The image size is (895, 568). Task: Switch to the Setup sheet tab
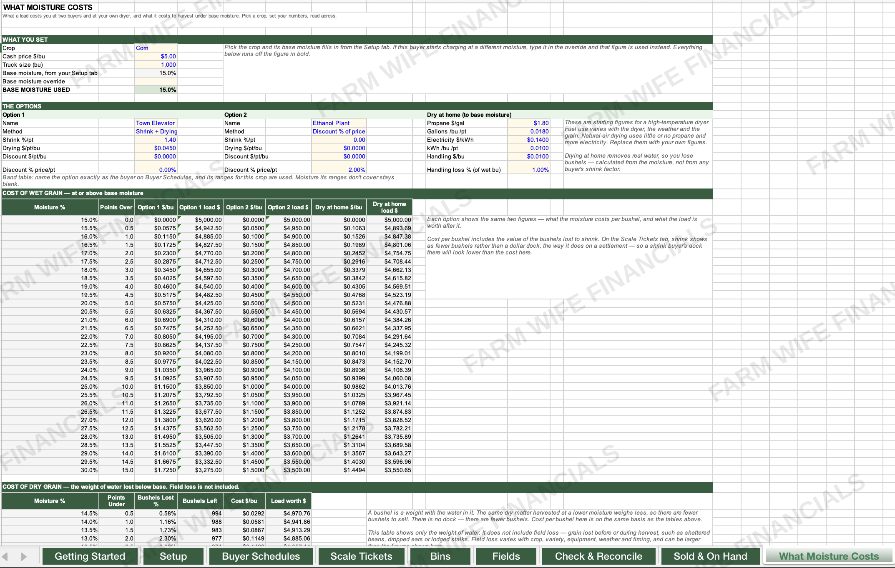(173, 556)
